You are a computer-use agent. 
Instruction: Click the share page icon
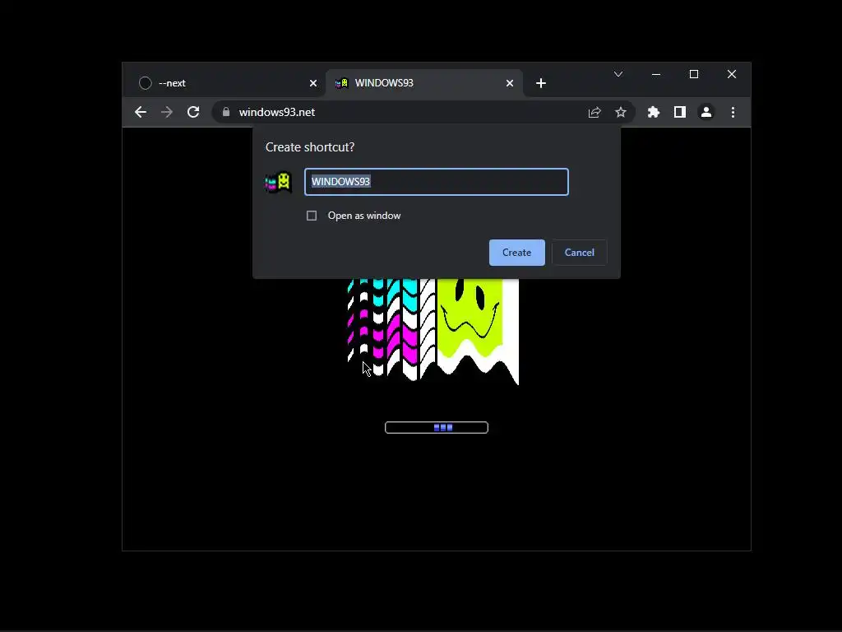pos(594,112)
